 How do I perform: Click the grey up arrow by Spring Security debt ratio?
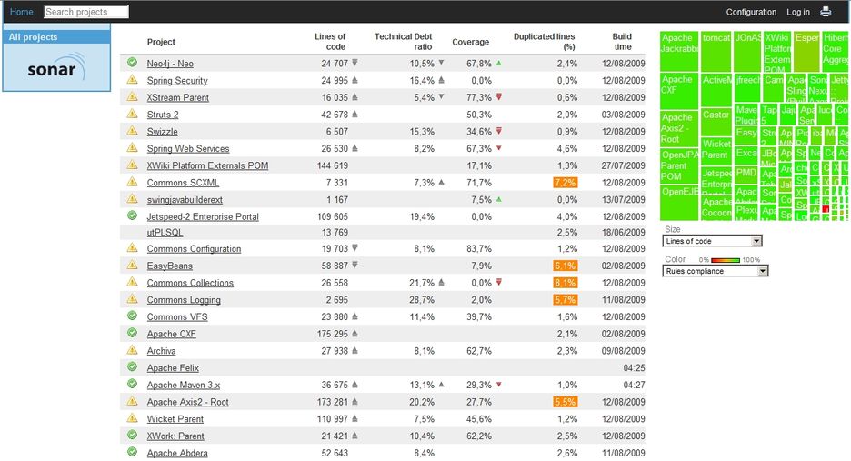[441, 80]
